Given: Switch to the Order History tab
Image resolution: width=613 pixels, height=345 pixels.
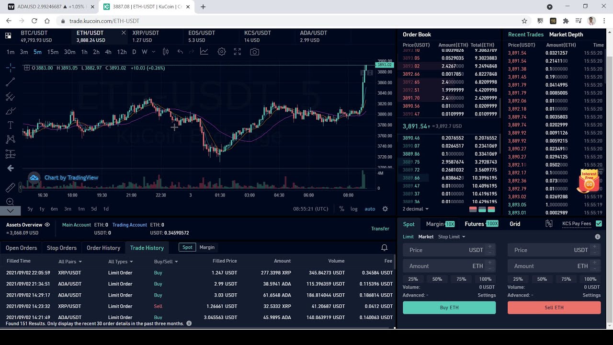Looking at the screenshot, I should pyautogui.click(x=103, y=248).
